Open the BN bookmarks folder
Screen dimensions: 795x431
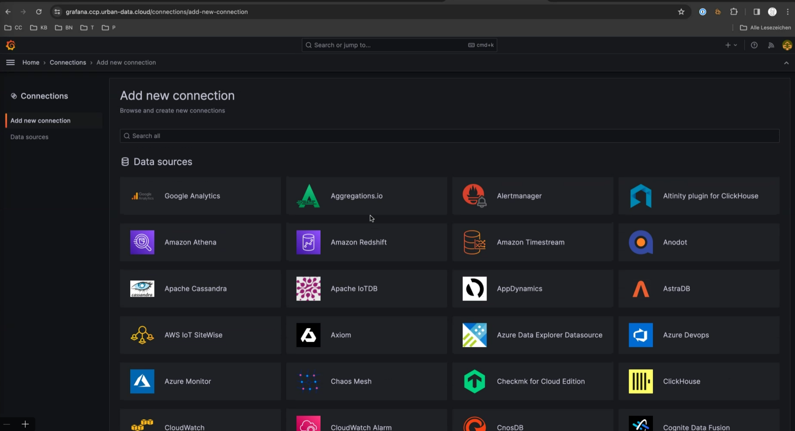click(64, 27)
